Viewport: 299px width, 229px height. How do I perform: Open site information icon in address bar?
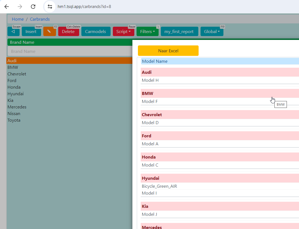coord(50,7)
